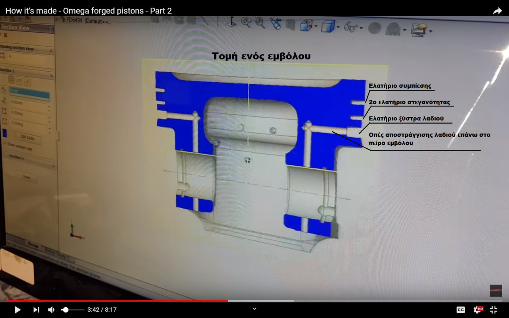Screen dimensions: 509x318
Task: Click the share arrow icon
Action: coord(497,11)
